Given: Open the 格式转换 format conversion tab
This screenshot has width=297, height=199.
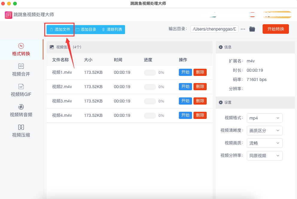Looking at the screenshot, I should pos(21,50).
